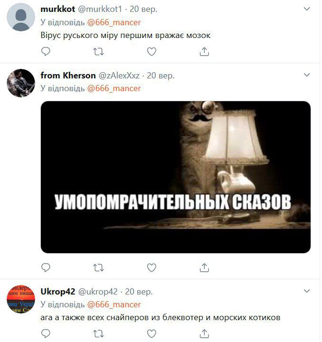Image resolution: width=322 pixels, height=342 pixels.
Task: Open more options chevron on murkkot's tweet
Action: coord(307,9)
